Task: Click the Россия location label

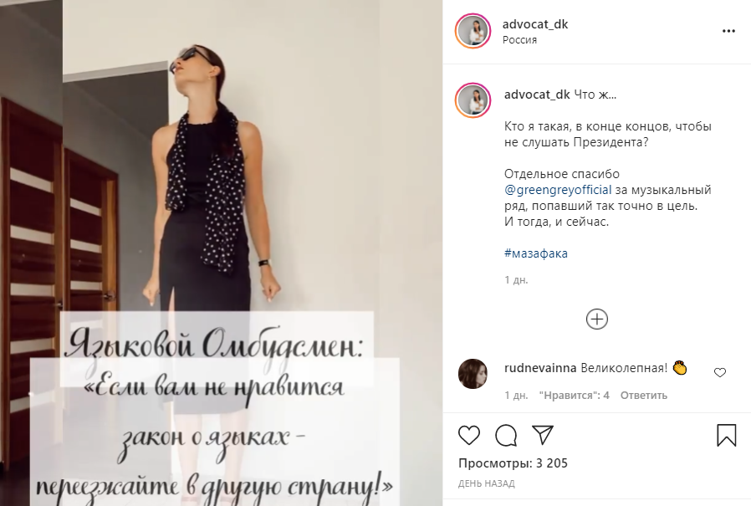Action: [519, 40]
